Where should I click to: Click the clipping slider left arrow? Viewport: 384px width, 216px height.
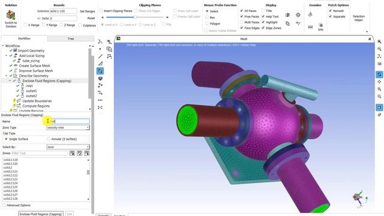coord(103,17)
